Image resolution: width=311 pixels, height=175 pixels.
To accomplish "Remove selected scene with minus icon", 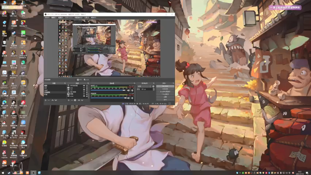I will click(49, 100).
